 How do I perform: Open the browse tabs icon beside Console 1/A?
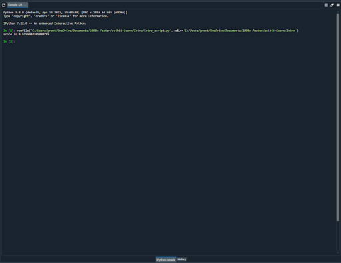click(4, 5)
